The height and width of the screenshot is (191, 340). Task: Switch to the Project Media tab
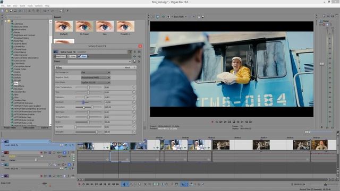pos(10,128)
